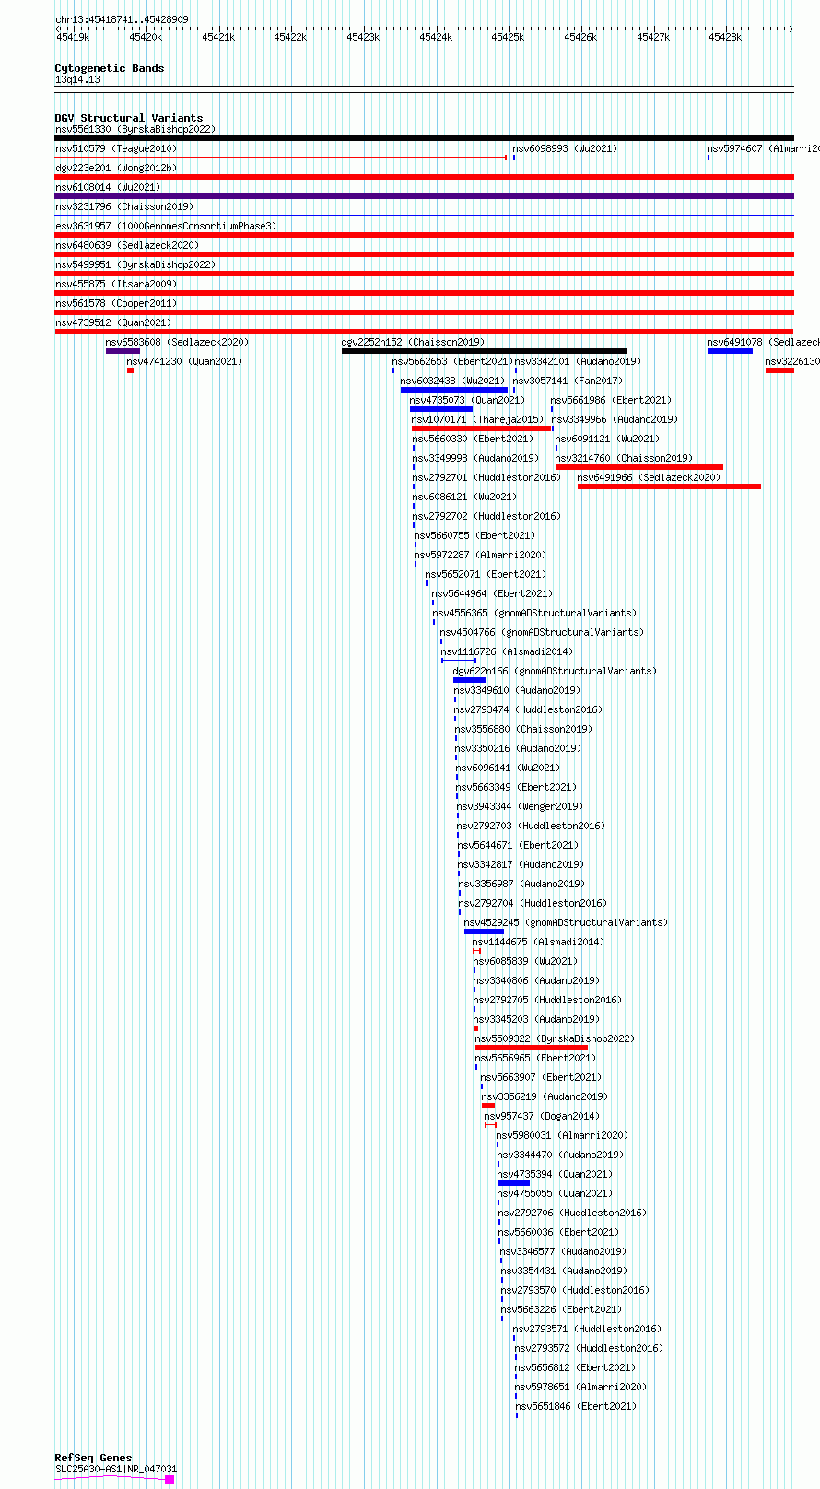Click nsv5660330 (Ebert2021) label
Image resolution: width=820 pixels, height=1489 pixels.
coord(472,439)
